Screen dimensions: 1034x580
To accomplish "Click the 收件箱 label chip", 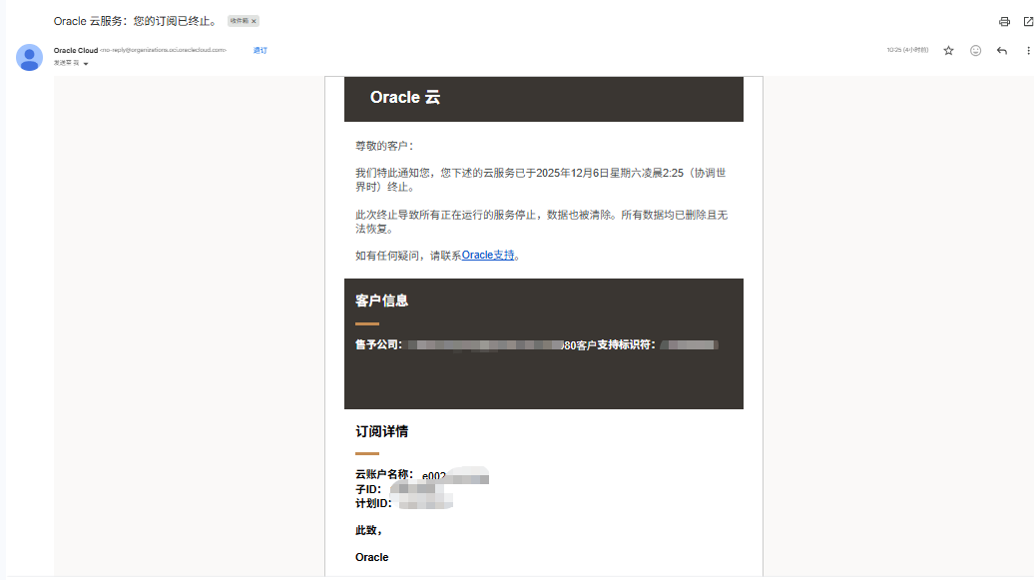I will pos(239,21).
